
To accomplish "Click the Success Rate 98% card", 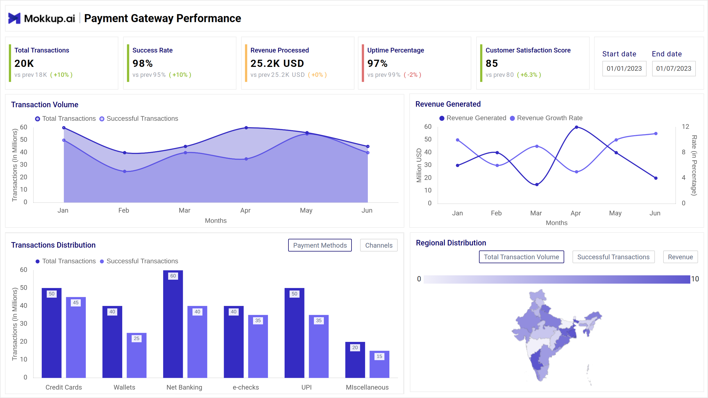I will point(180,63).
